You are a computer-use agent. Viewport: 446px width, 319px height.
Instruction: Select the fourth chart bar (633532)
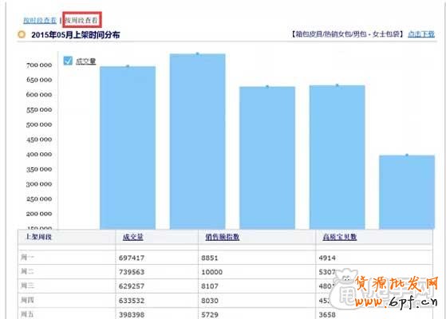(337, 157)
